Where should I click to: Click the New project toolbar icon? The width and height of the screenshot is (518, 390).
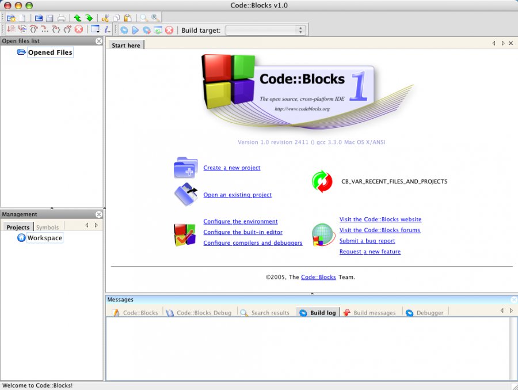pos(11,18)
